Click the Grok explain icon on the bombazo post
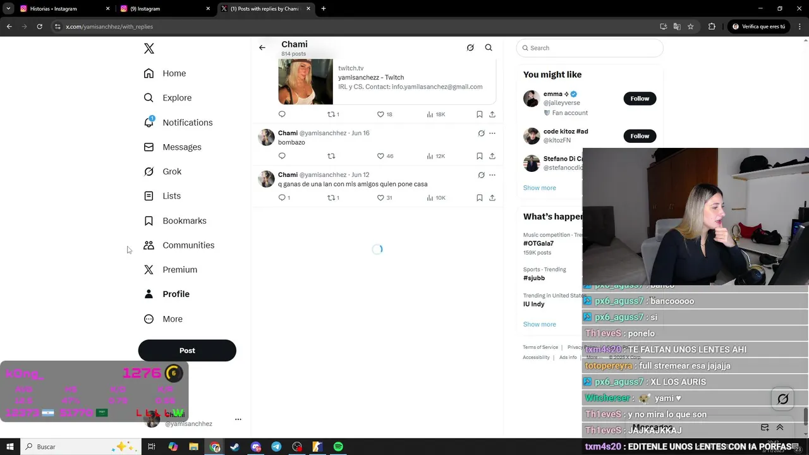Viewport: 809px width, 455px height. [481, 133]
